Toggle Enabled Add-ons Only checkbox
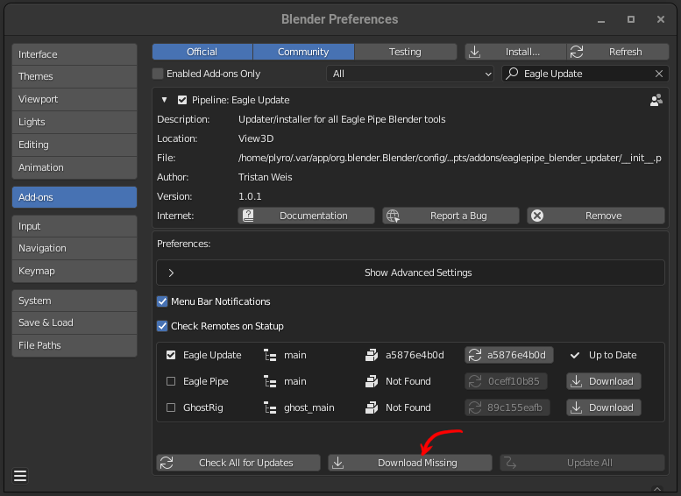The image size is (681, 496). tap(158, 74)
